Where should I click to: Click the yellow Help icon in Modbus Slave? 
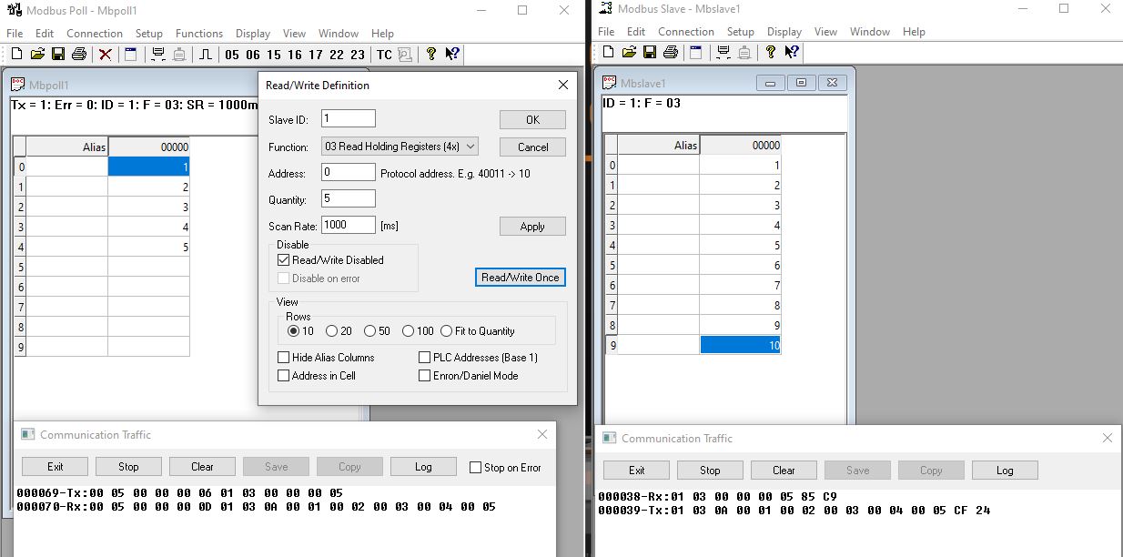coord(771,52)
